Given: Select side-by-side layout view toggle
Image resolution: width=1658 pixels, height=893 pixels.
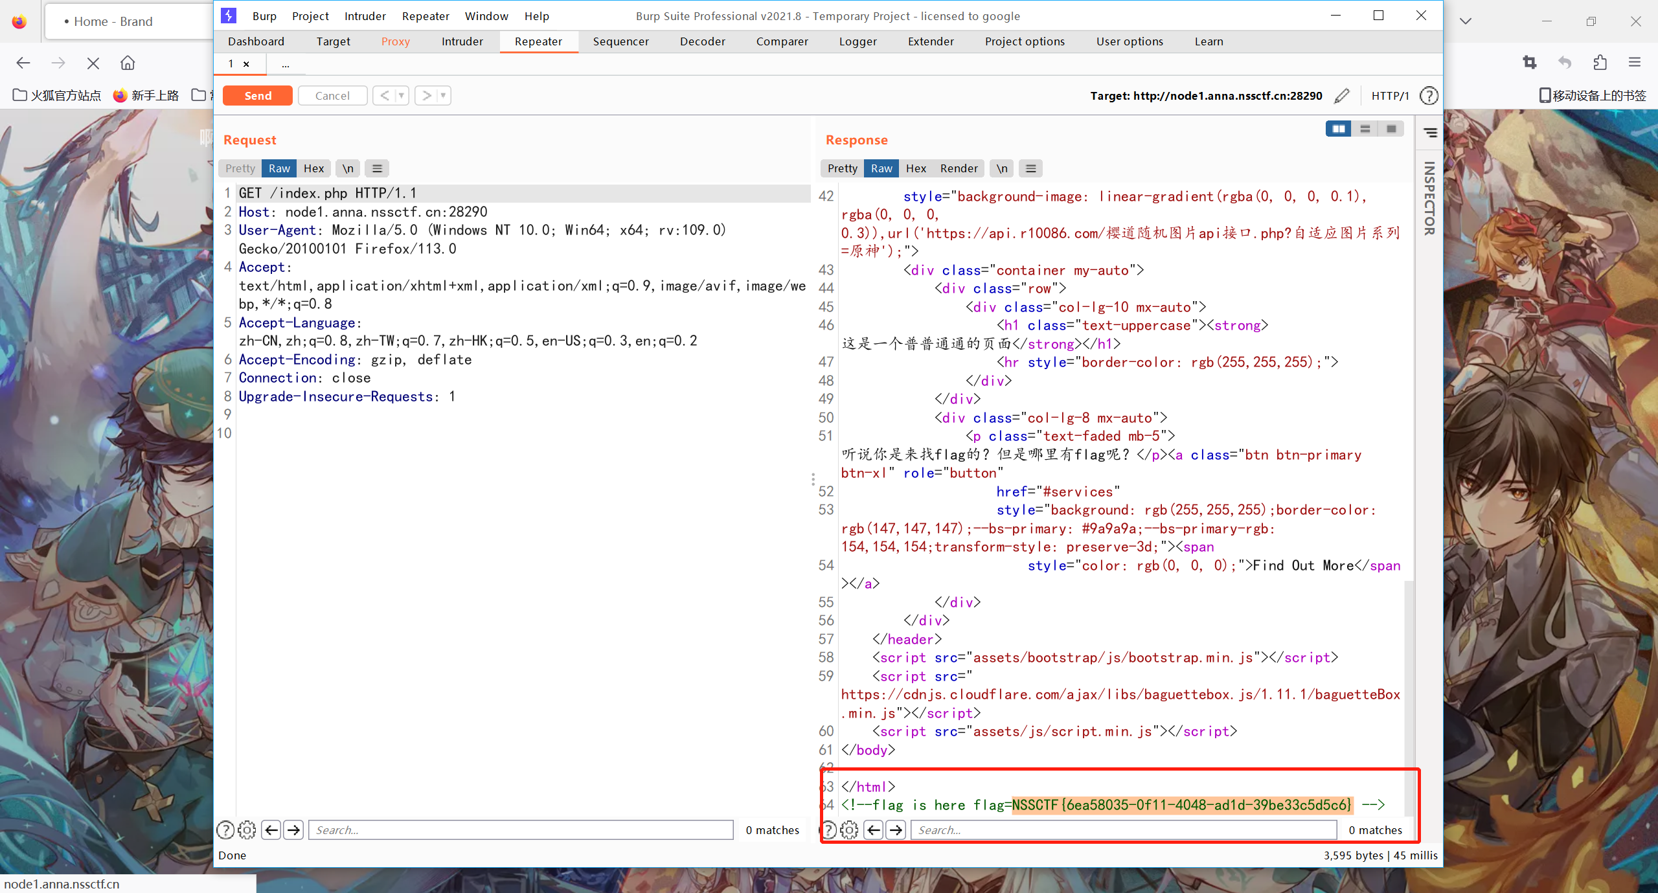Looking at the screenshot, I should point(1338,129).
